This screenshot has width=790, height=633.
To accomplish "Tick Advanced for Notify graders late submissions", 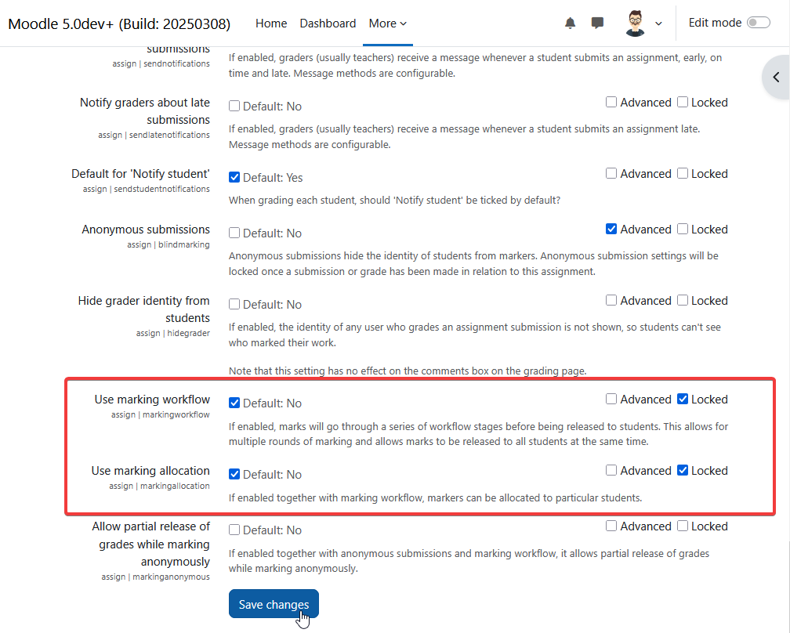I will (x=611, y=102).
